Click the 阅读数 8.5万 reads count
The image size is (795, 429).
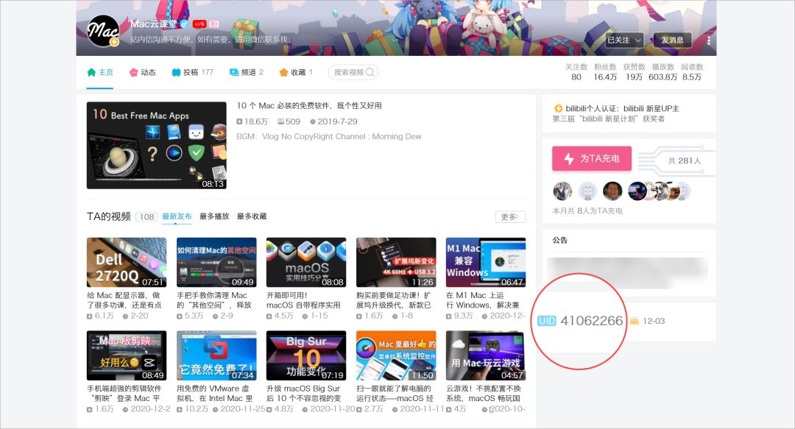[692, 72]
